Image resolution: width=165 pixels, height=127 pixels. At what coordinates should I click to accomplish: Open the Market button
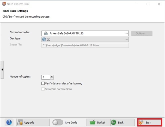coord(98,122)
